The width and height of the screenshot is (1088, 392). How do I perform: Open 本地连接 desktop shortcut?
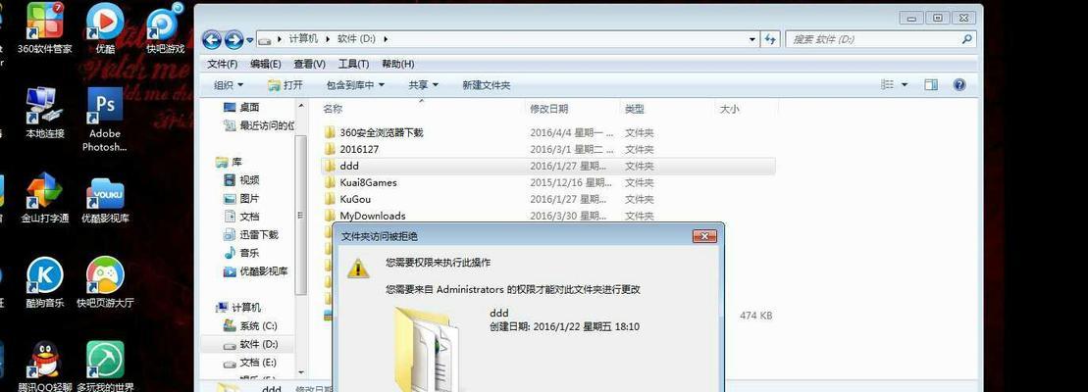(x=44, y=113)
